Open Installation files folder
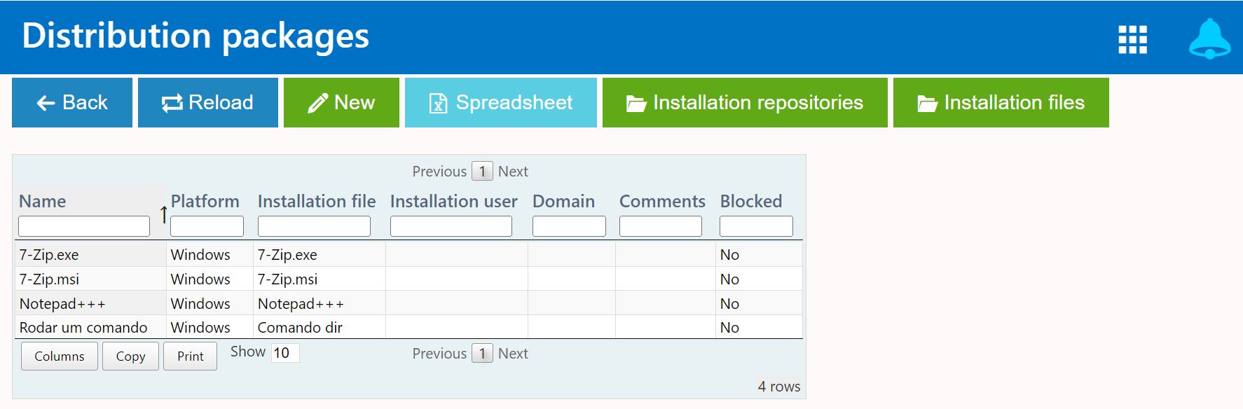Image resolution: width=1243 pixels, height=409 pixels. pyautogui.click(x=1001, y=103)
